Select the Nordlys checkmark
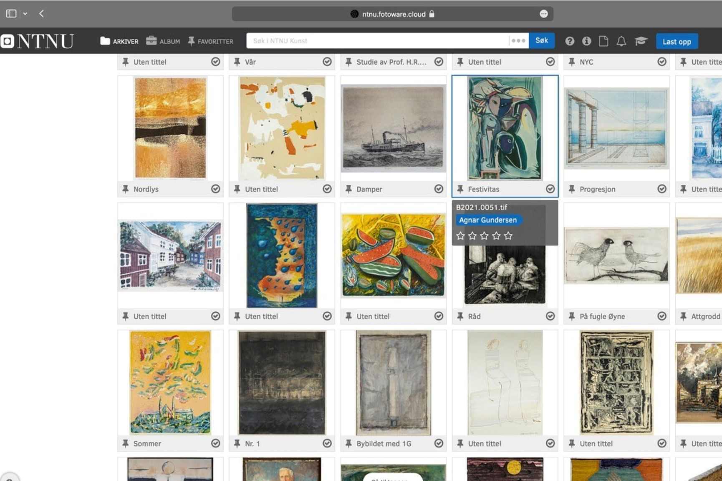 tap(215, 189)
